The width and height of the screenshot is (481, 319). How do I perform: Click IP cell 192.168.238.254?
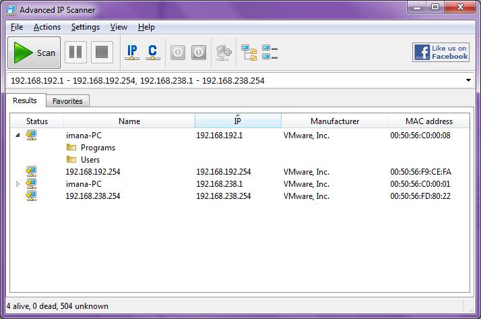pos(224,196)
